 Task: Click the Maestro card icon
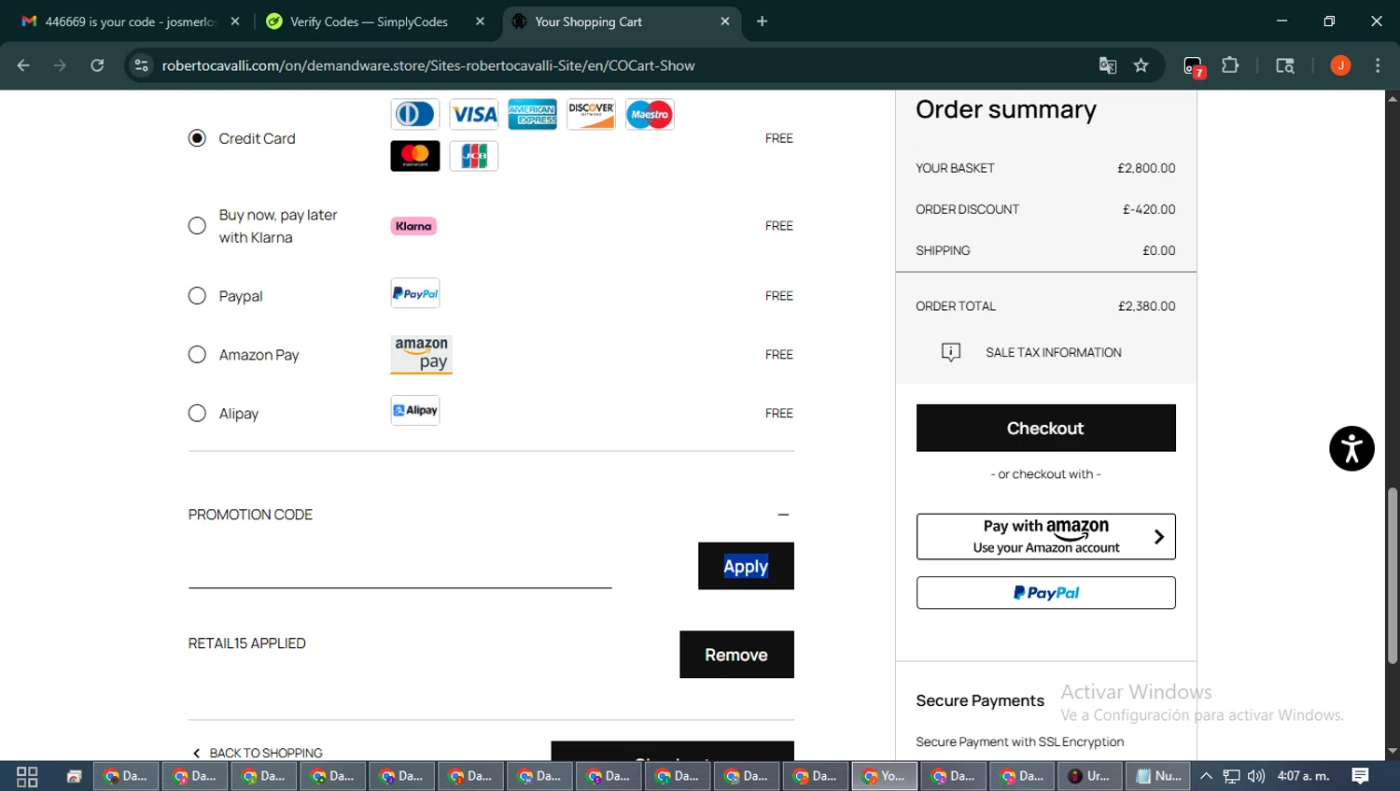(x=650, y=114)
